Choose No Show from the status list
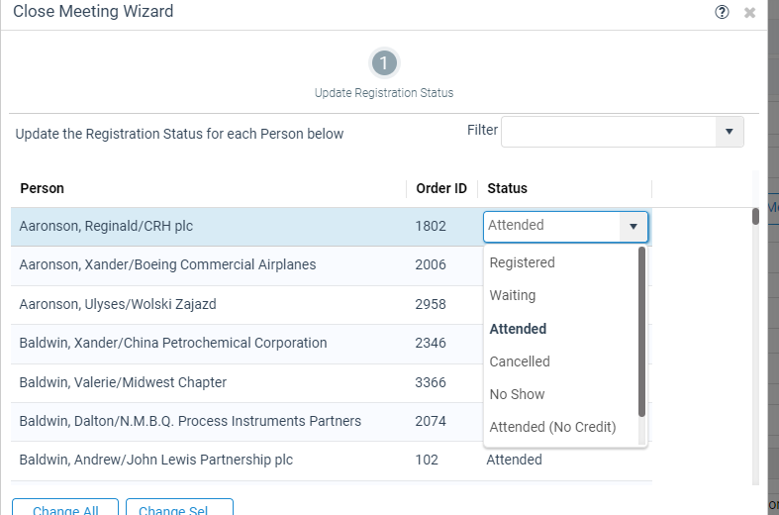This screenshot has width=779, height=515. pyautogui.click(x=561, y=394)
